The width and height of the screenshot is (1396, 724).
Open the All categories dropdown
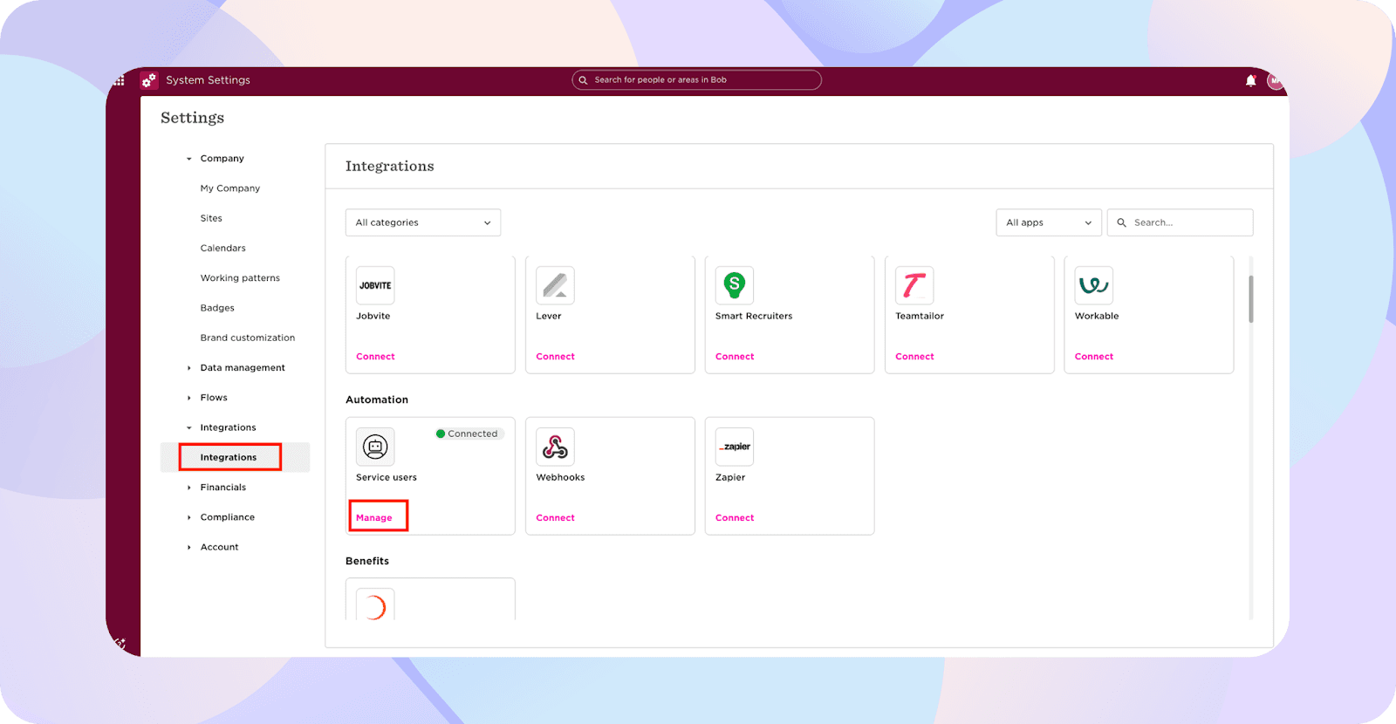[x=423, y=222]
